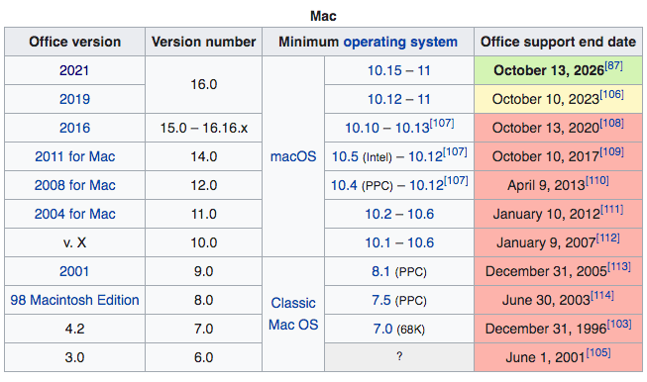Open the '8.1' OS version link
The width and height of the screenshot is (647, 382).
[380, 271]
